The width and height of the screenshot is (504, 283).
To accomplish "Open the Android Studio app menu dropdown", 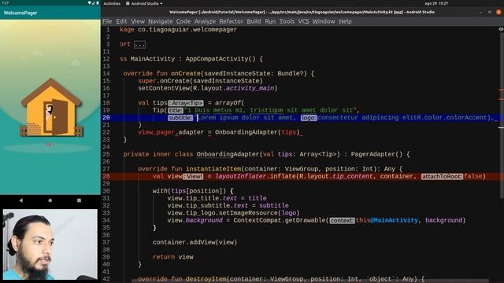I will [x=144, y=3].
